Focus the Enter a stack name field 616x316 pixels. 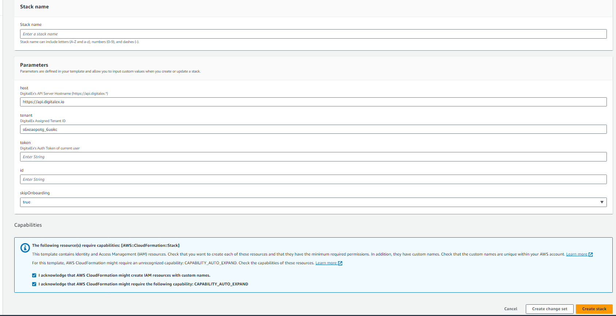pos(313,34)
